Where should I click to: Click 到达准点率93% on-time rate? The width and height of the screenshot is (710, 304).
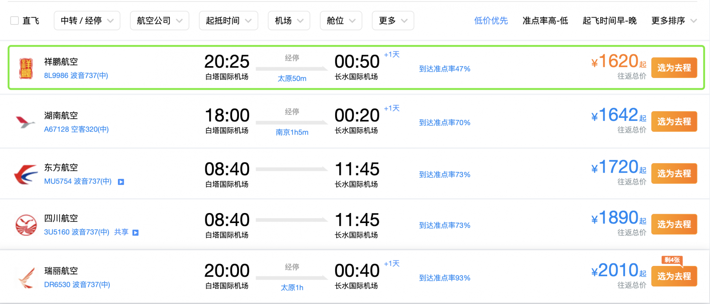444,278
